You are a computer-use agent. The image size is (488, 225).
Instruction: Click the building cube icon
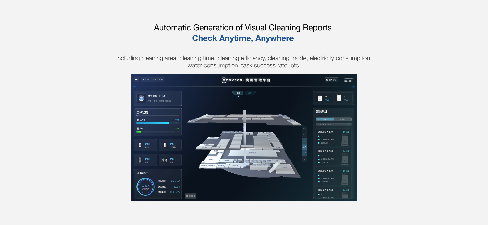tap(141, 98)
